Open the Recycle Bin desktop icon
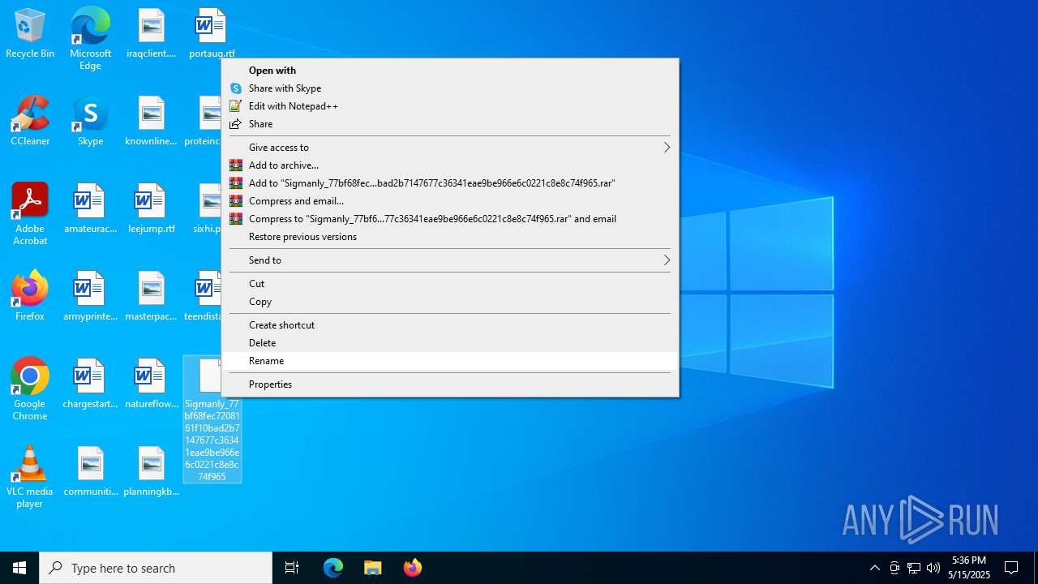 coord(30,34)
